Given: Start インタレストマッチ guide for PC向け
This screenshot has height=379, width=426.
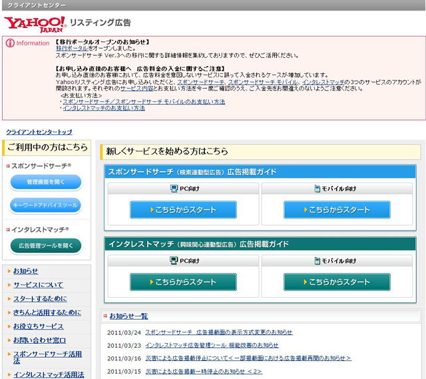Looking at the screenshot, I should [183, 282].
